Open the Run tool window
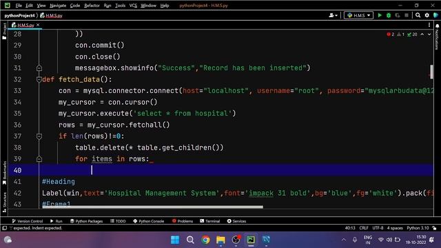The height and width of the screenshot is (248, 441). point(56,221)
